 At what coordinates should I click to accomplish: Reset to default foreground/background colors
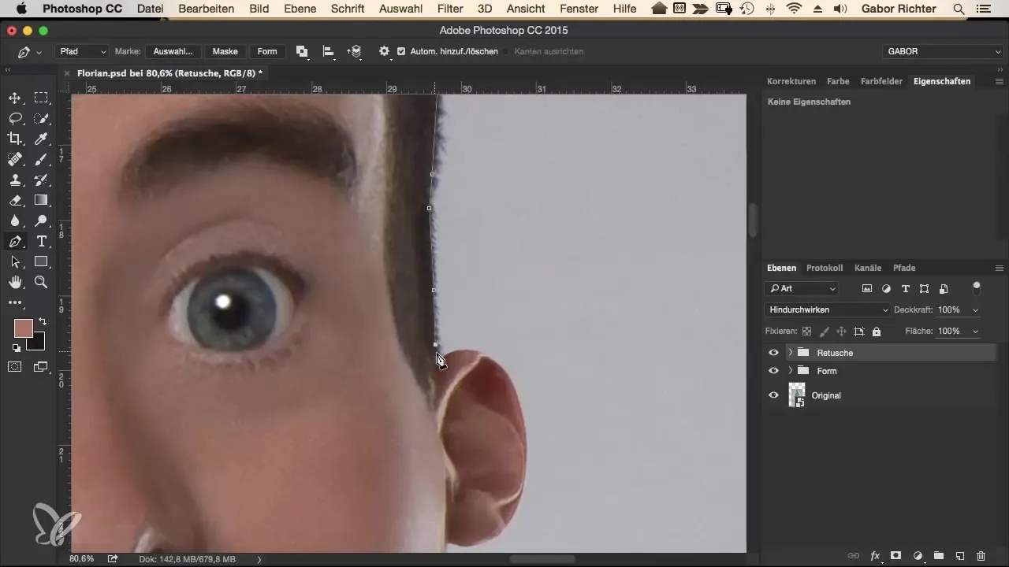[x=16, y=347]
